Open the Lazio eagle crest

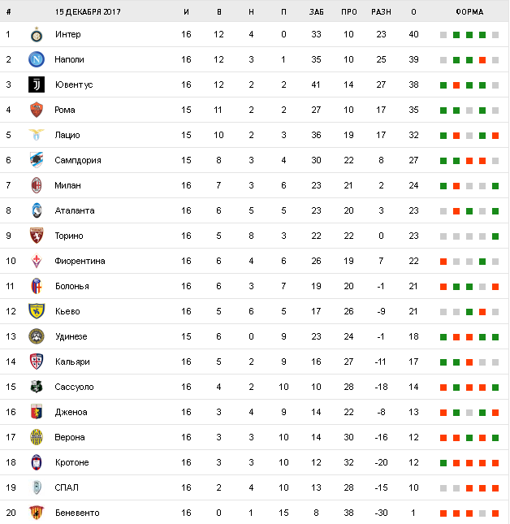36,135
